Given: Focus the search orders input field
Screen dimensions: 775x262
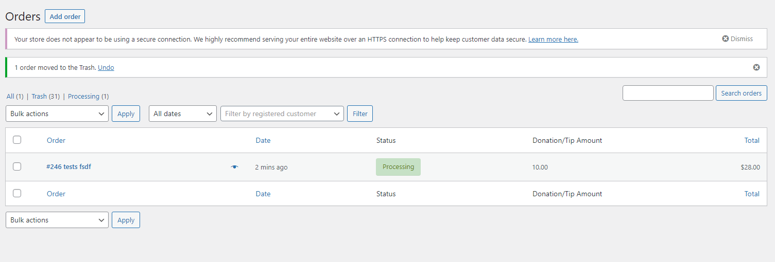Looking at the screenshot, I should (x=668, y=93).
